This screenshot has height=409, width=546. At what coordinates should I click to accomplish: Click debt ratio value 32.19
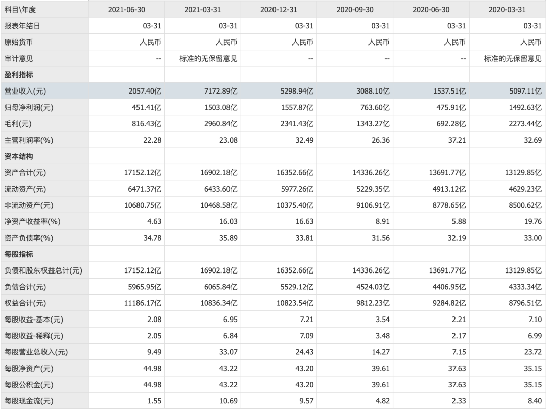[x=457, y=238]
